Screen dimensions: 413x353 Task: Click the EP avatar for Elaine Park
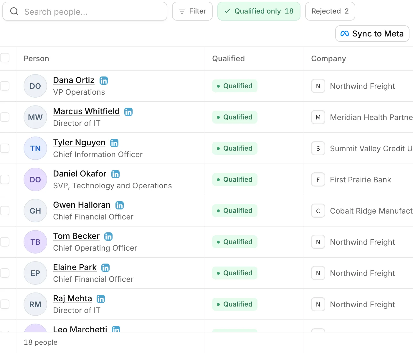click(x=35, y=273)
